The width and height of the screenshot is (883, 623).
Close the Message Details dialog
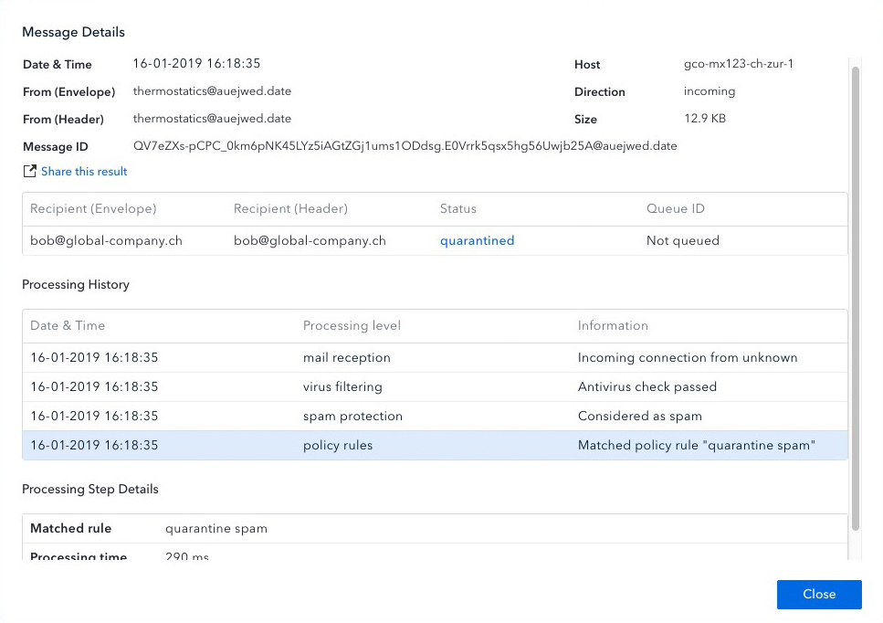click(819, 595)
